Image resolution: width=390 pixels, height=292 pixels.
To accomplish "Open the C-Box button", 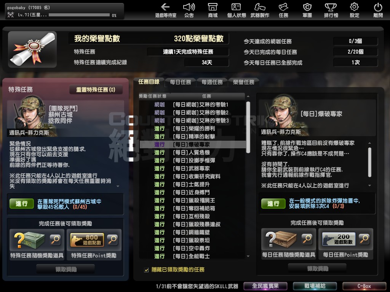I will coord(364,286).
